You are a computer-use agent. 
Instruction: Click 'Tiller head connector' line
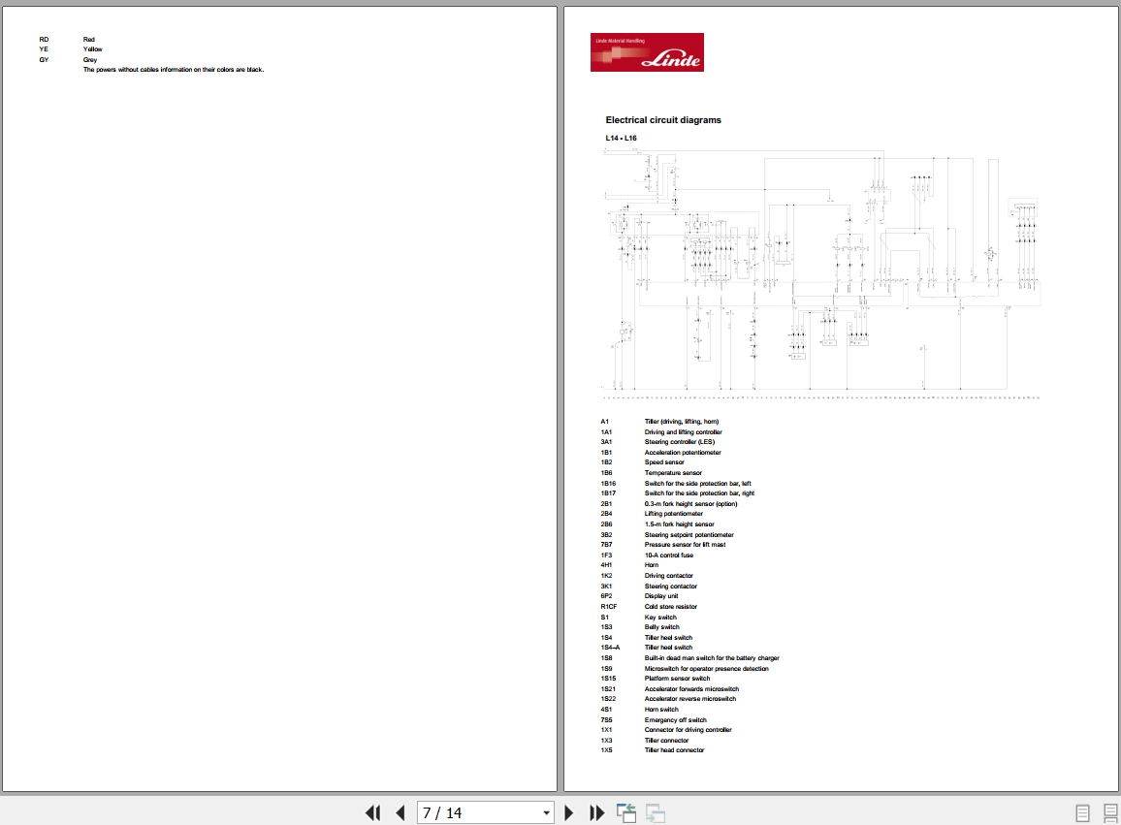(674, 750)
